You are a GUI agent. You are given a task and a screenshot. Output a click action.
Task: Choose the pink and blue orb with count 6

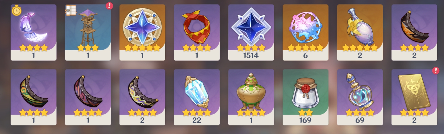pyautogui.click(x=305, y=32)
